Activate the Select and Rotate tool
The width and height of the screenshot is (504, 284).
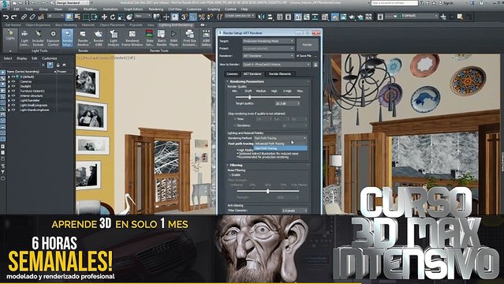(113, 17)
